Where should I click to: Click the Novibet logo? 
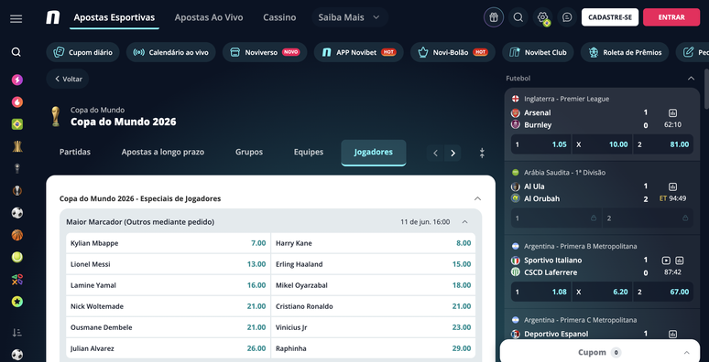point(53,17)
